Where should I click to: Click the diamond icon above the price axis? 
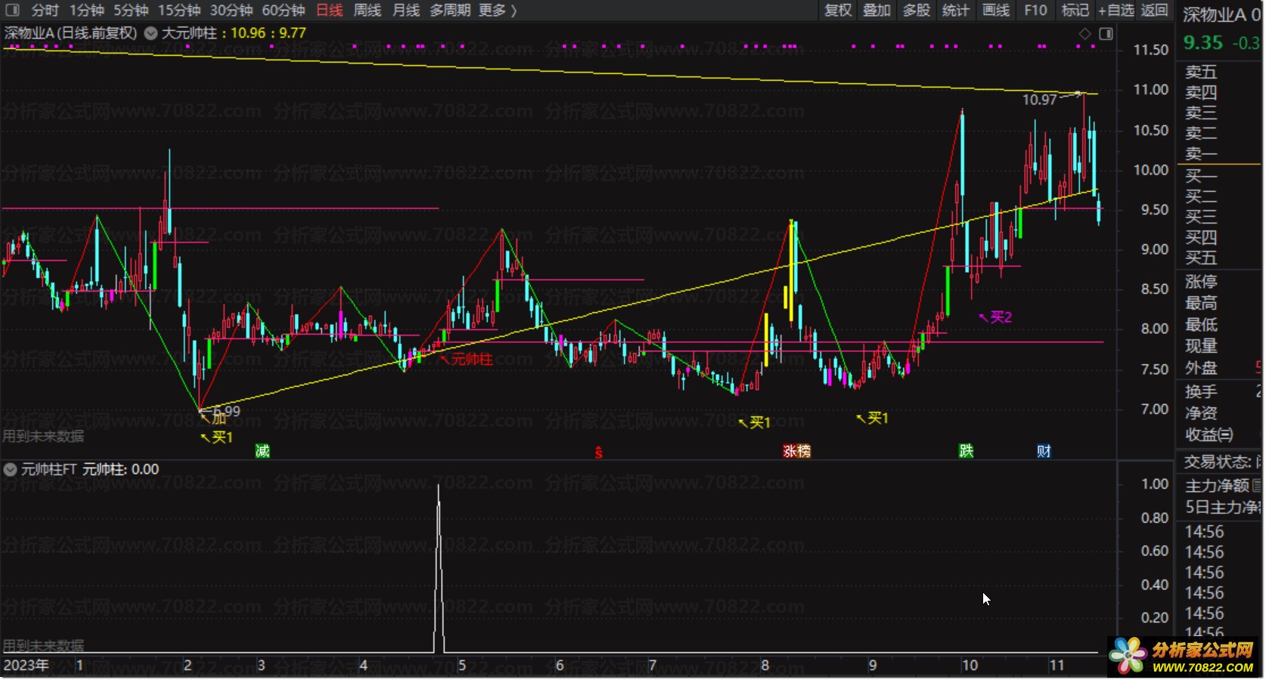(x=1084, y=34)
